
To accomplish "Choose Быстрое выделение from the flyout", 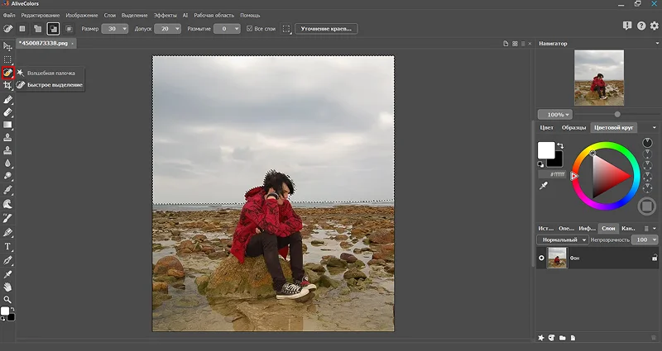I will [x=55, y=85].
